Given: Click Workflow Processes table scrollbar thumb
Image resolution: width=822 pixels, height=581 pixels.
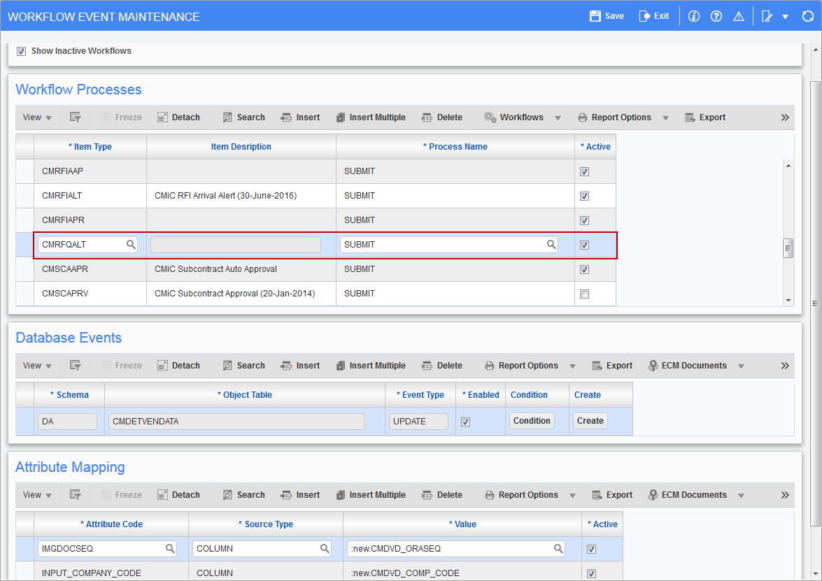Looking at the screenshot, I should pos(788,248).
